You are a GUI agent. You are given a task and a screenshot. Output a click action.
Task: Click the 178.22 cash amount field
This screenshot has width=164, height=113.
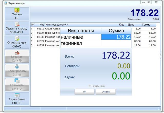116,37
